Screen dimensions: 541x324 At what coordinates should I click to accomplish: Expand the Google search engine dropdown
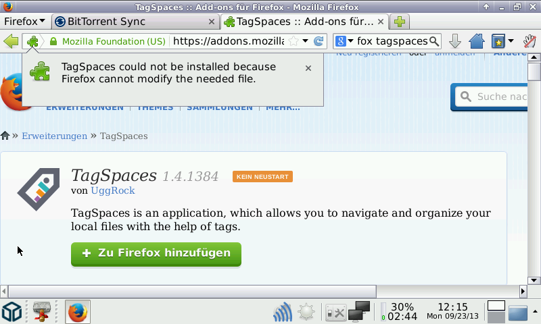[345, 41]
